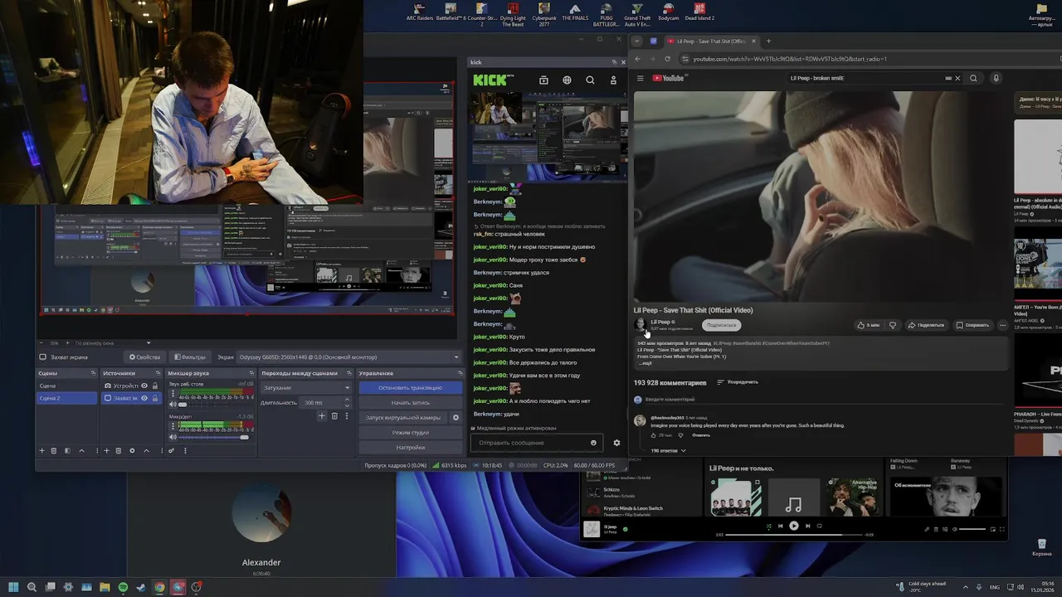Click YouTube 'Подписаться' subscribe button

[721, 325]
